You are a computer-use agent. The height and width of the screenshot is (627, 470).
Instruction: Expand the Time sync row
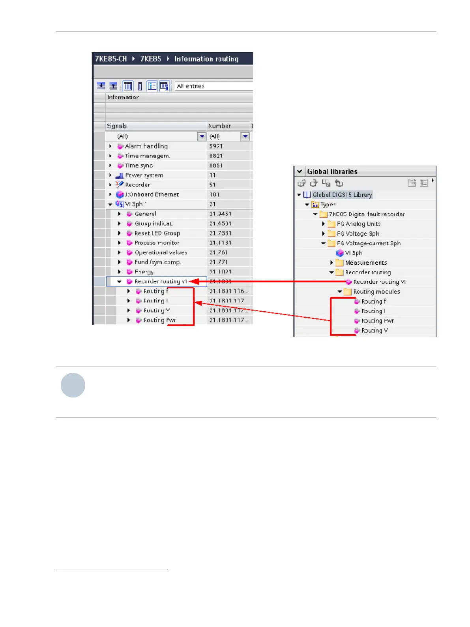(x=110, y=166)
